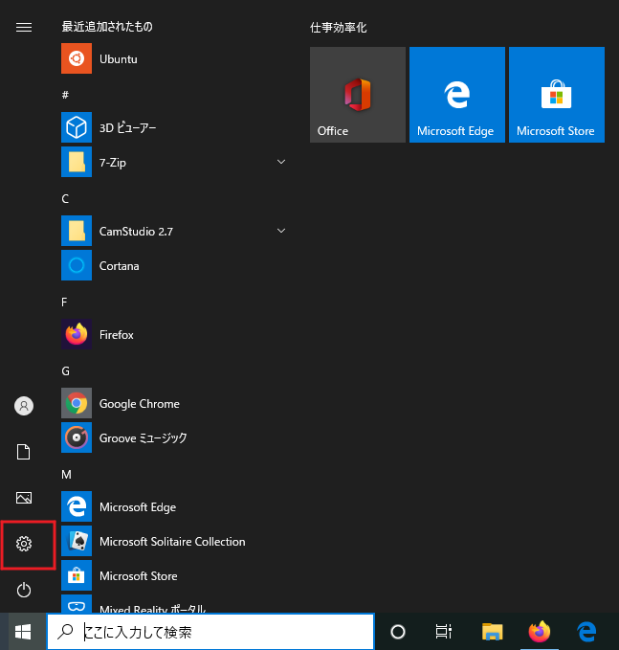Click the letter C section header

(65, 199)
